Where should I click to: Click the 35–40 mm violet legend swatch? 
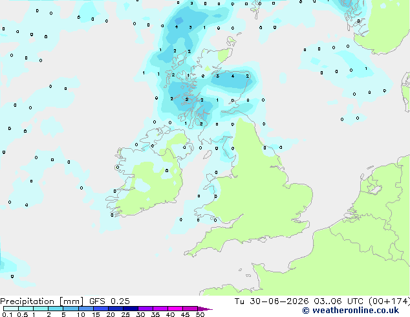click(x=160, y=309)
